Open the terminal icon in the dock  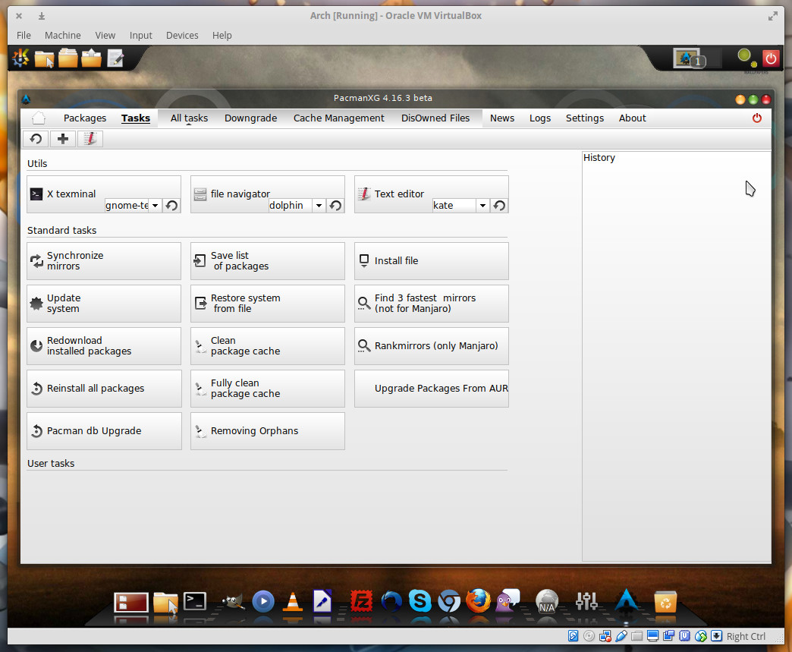(x=195, y=601)
